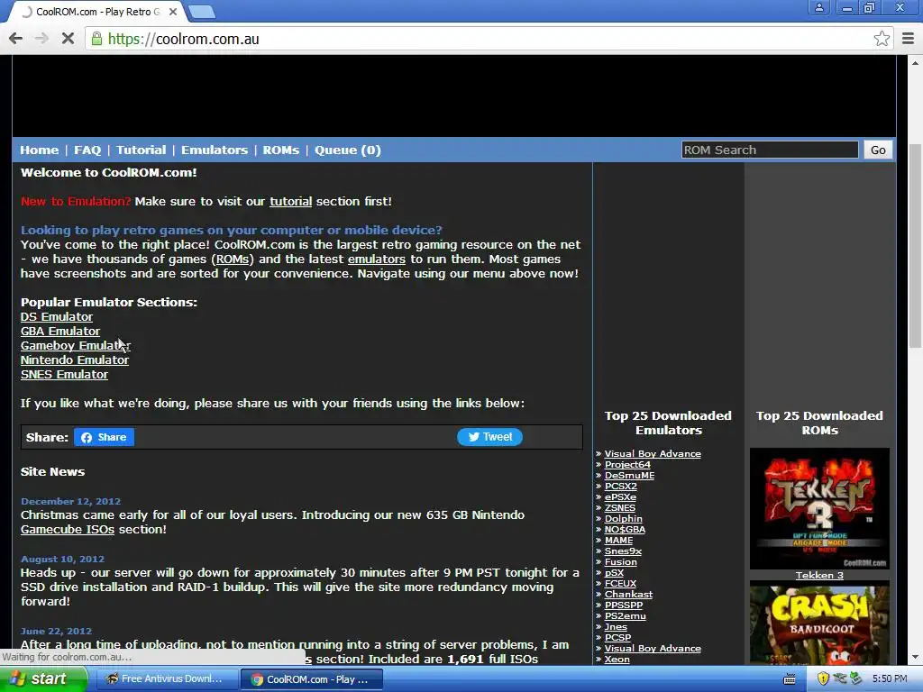Open FCEUX emulator link
Viewport: 923px width, 692px height.
(x=620, y=584)
